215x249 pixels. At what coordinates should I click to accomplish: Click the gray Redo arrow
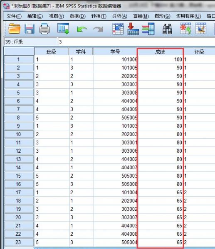98,29
